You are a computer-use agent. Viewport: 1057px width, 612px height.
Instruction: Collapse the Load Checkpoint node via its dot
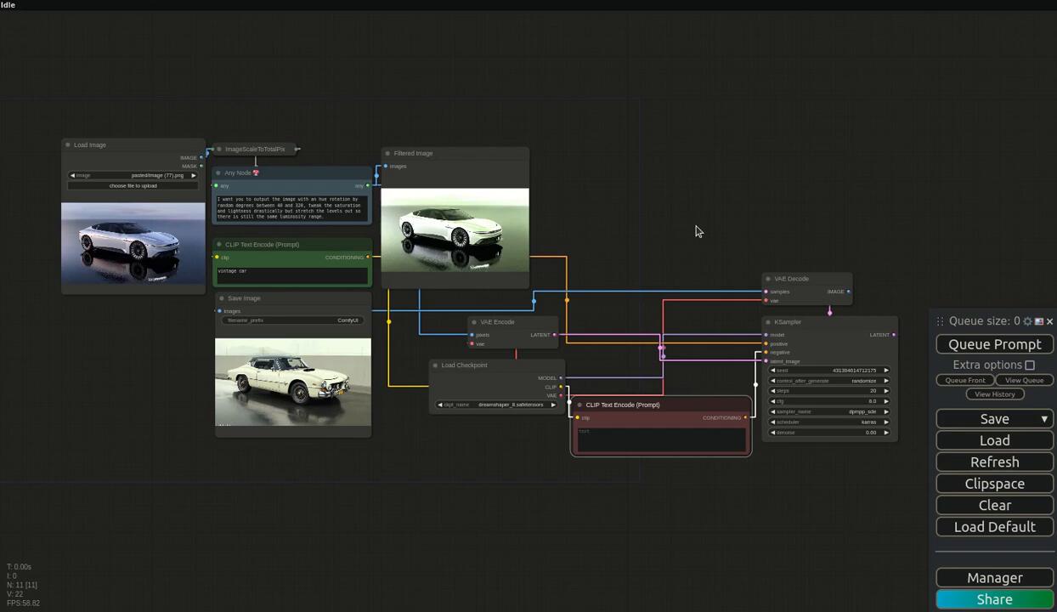tap(435, 365)
